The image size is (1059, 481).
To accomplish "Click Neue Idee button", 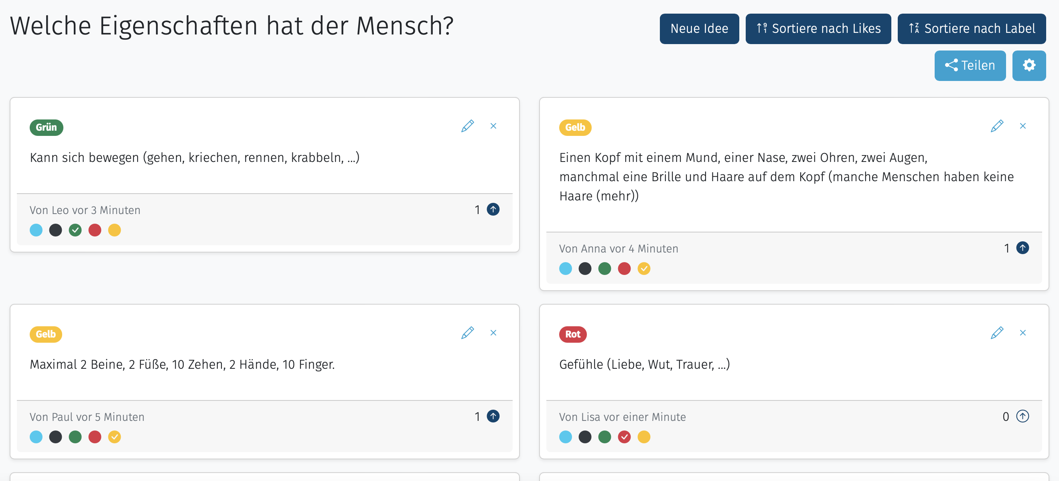I will (699, 29).
